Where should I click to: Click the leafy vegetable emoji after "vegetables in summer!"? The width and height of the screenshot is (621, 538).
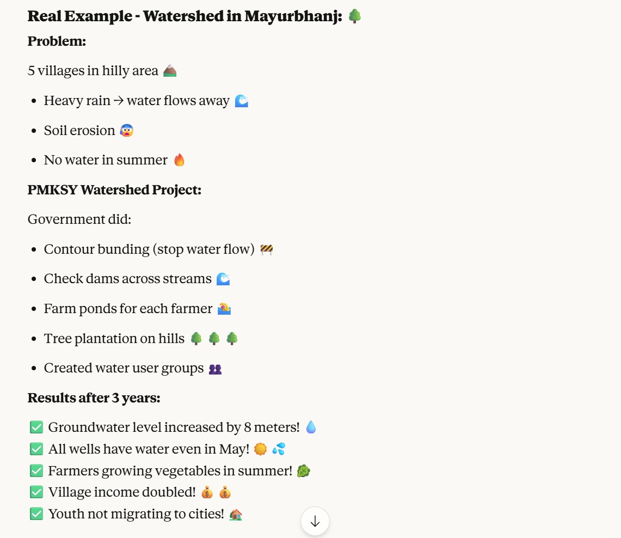tap(304, 471)
